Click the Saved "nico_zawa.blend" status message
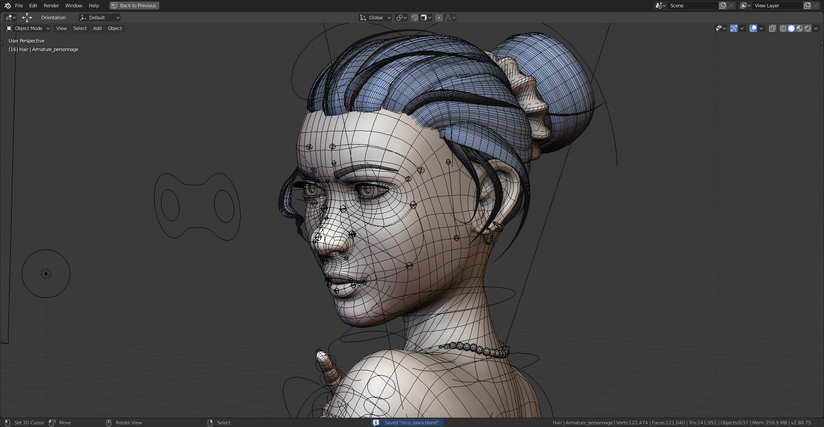This screenshot has height=427, width=824. [x=412, y=423]
